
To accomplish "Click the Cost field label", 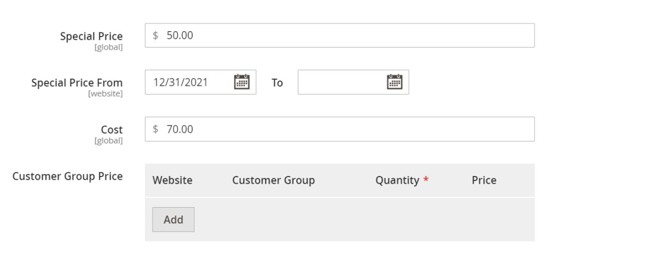I will click(x=112, y=130).
